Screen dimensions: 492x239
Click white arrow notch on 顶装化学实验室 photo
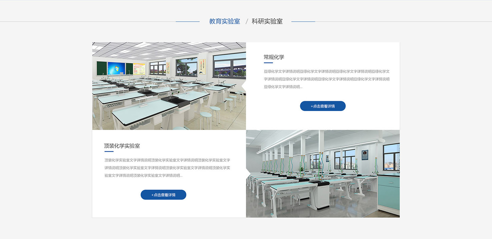point(248,174)
